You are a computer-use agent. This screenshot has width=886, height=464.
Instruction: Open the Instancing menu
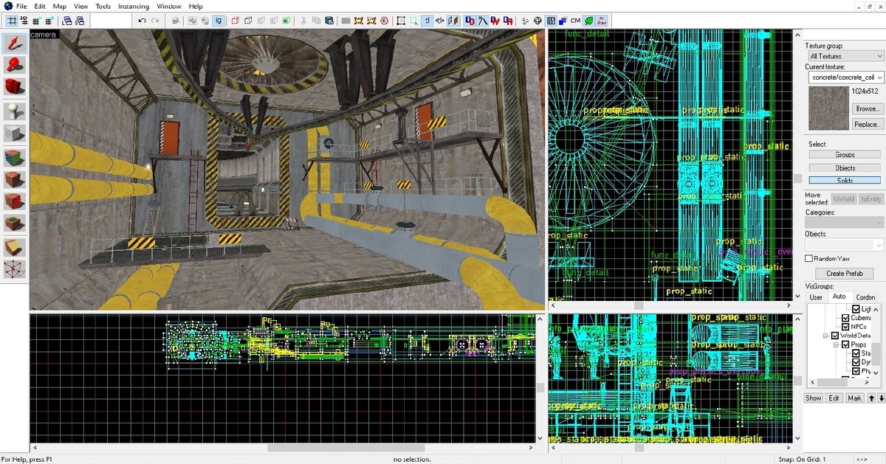pyautogui.click(x=133, y=7)
